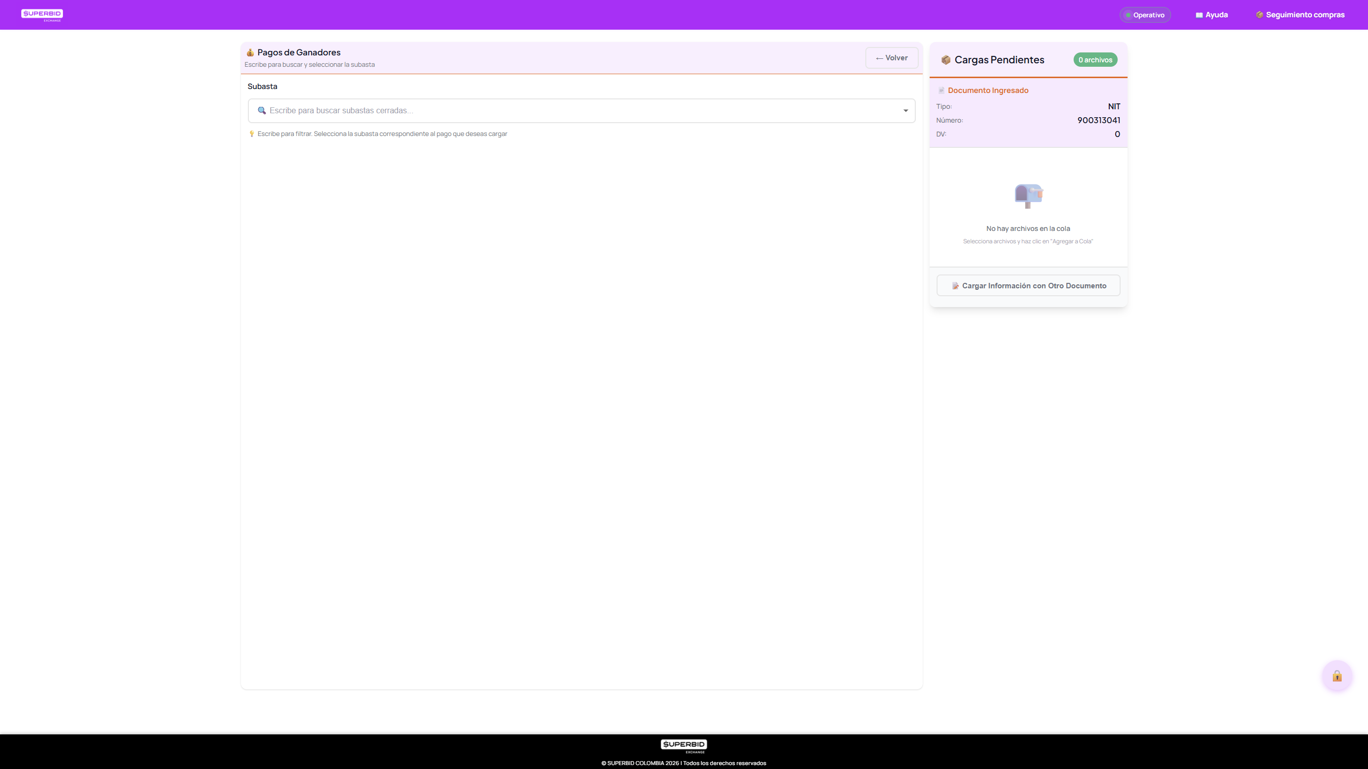Image resolution: width=1368 pixels, height=769 pixels.
Task: Open Seguimiento compras in header
Action: click(1300, 15)
